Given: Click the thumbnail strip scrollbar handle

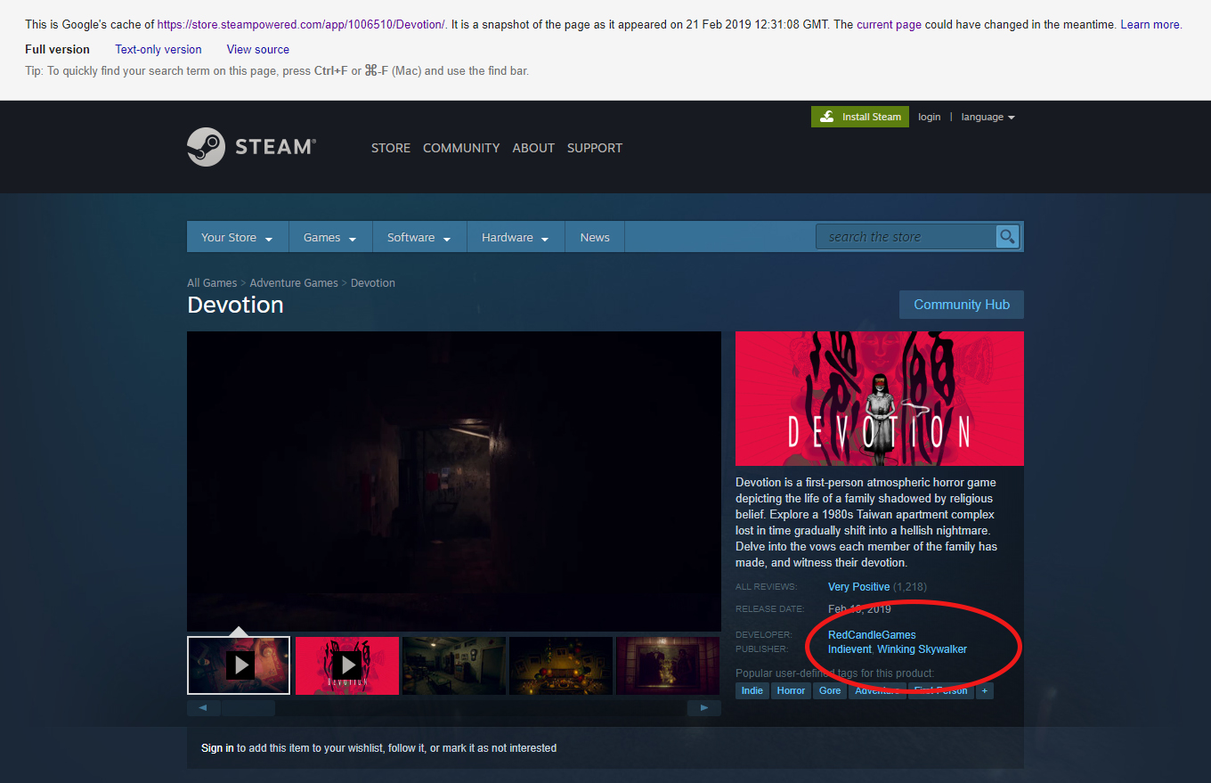Looking at the screenshot, I should [x=248, y=708].
